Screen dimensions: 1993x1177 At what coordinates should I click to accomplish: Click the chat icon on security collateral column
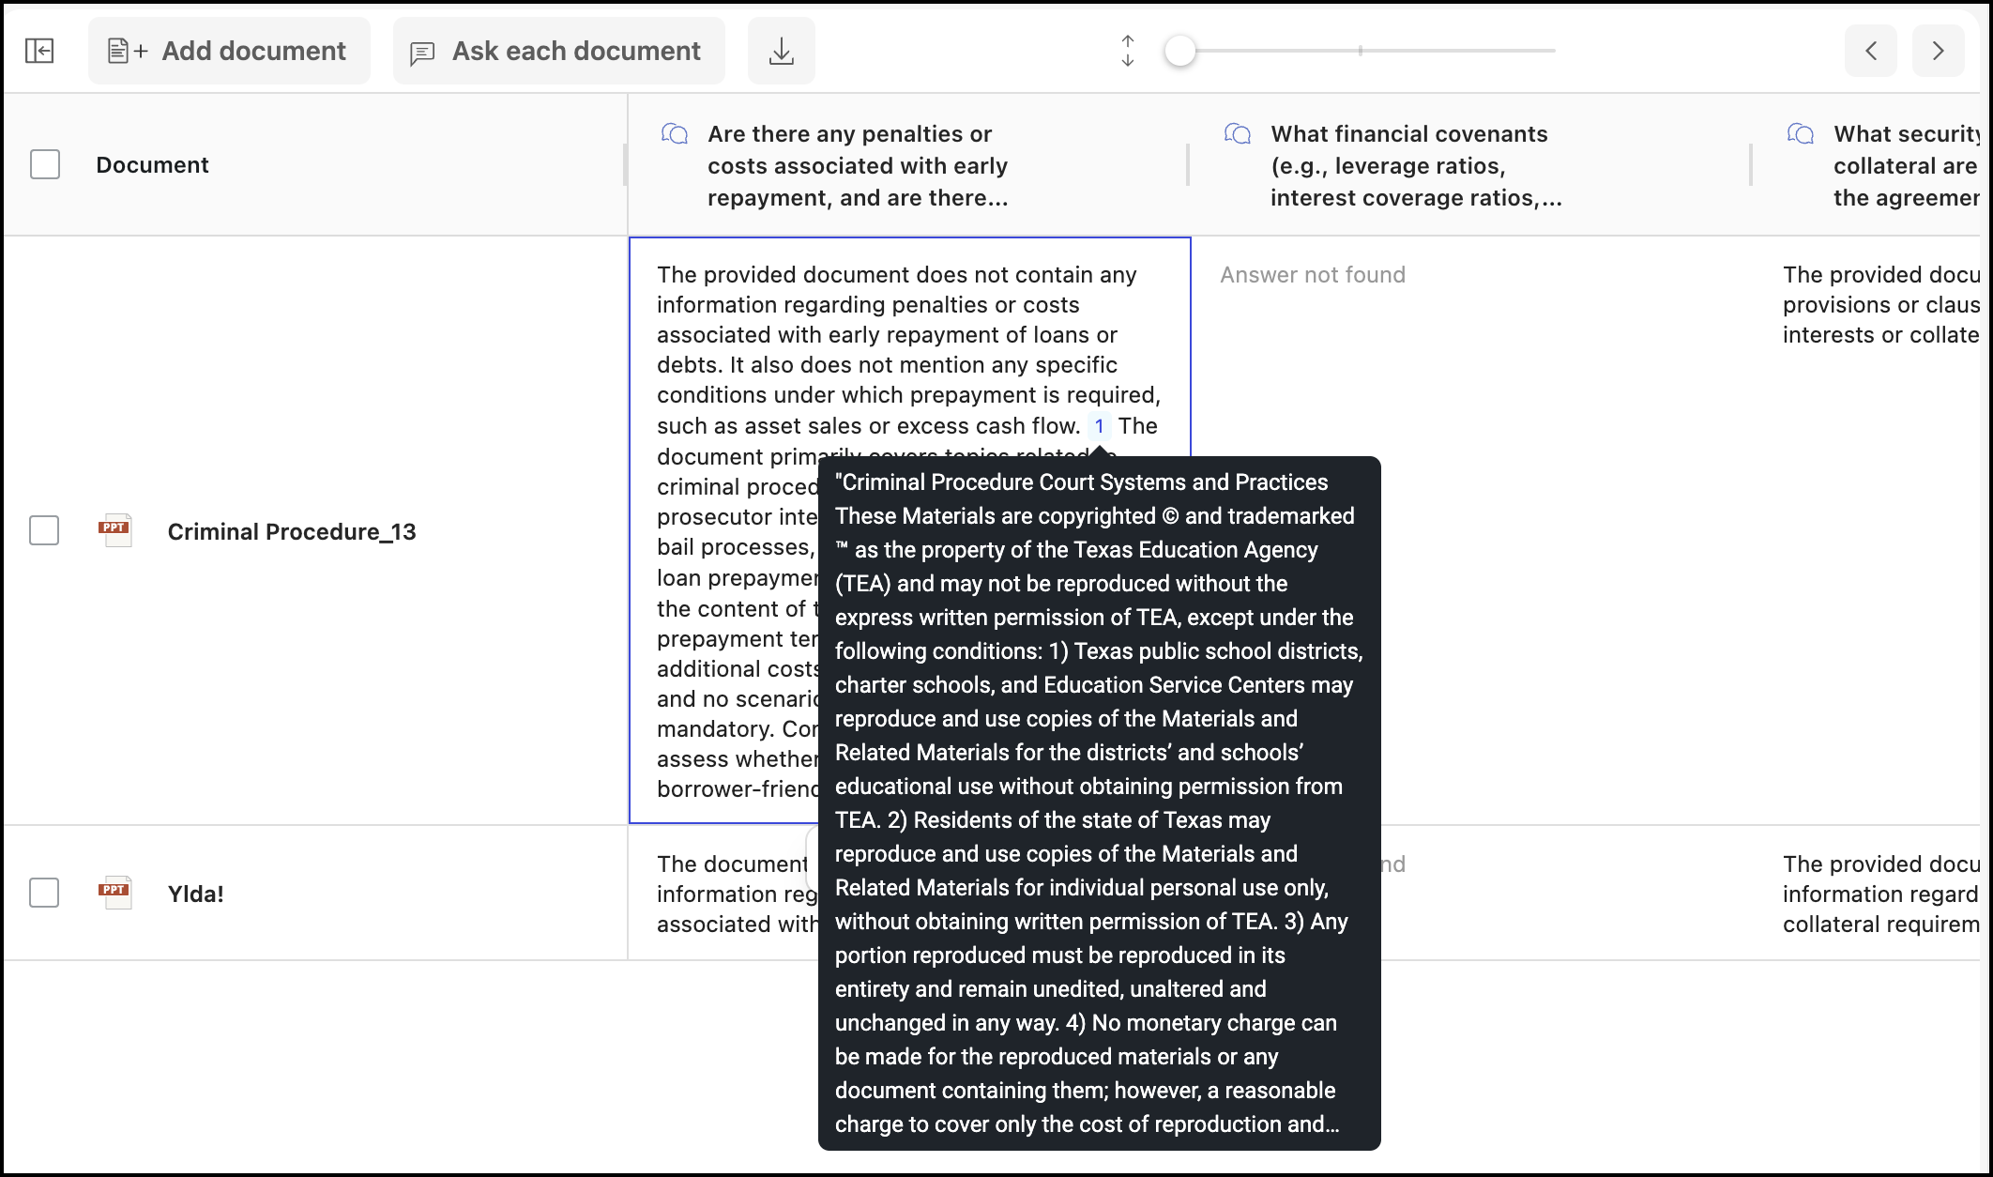tap(1801, 134)
